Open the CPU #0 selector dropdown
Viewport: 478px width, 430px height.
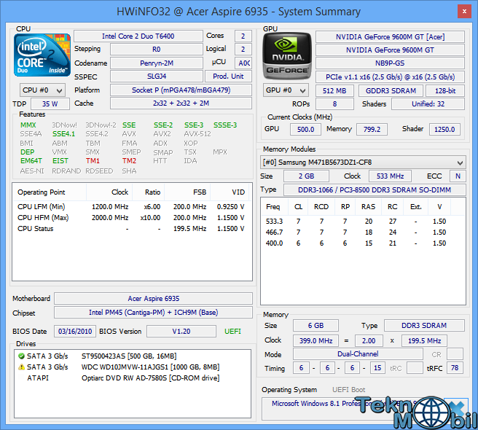click(42, 90)
